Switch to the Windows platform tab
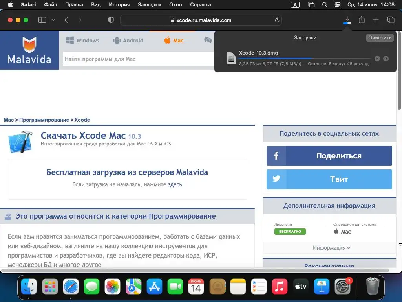The height and width of the screenshot is (302, 402). click(x=82, y=41)
